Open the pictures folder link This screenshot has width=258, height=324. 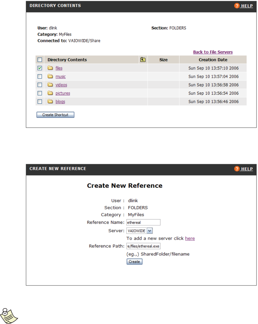(63, 93)
